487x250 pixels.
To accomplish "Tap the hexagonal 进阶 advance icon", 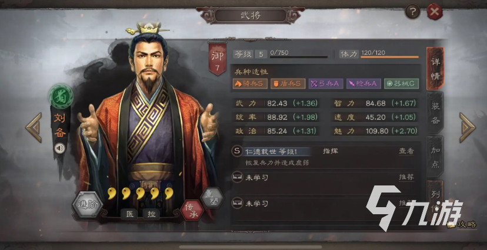I will [x=88, y=204].
